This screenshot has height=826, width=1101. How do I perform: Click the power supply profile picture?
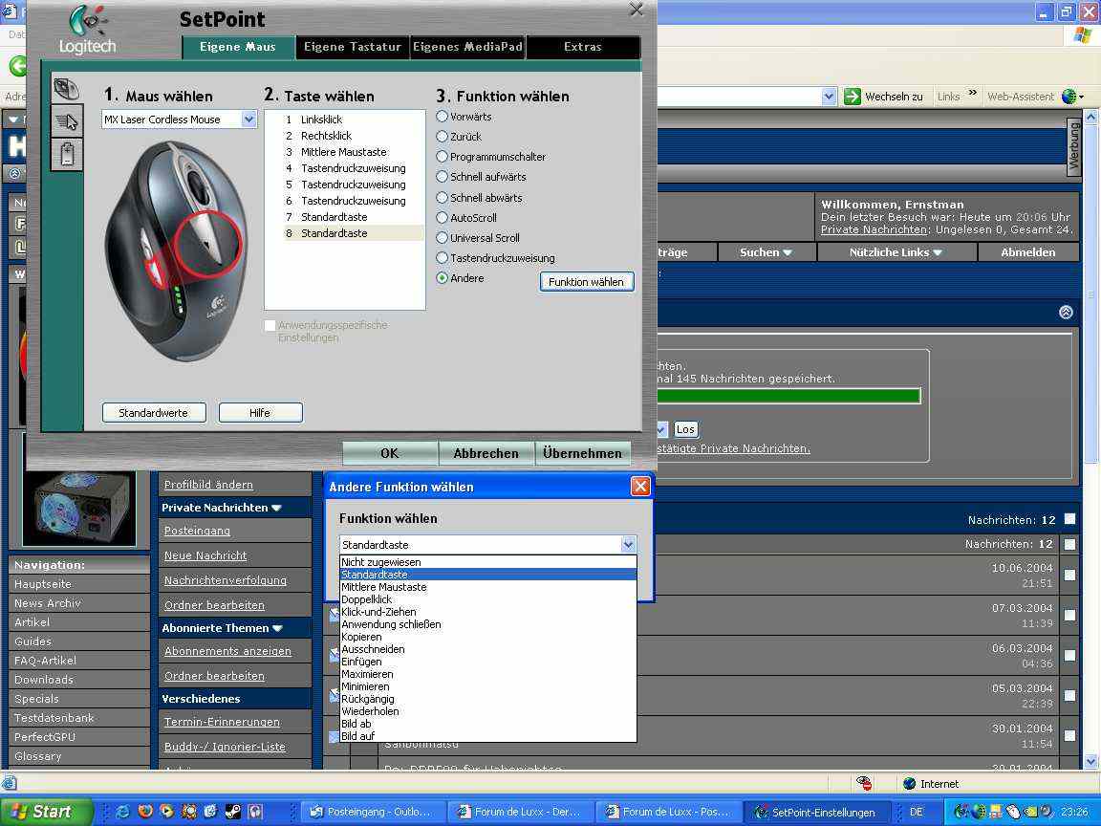pos(79,508)
